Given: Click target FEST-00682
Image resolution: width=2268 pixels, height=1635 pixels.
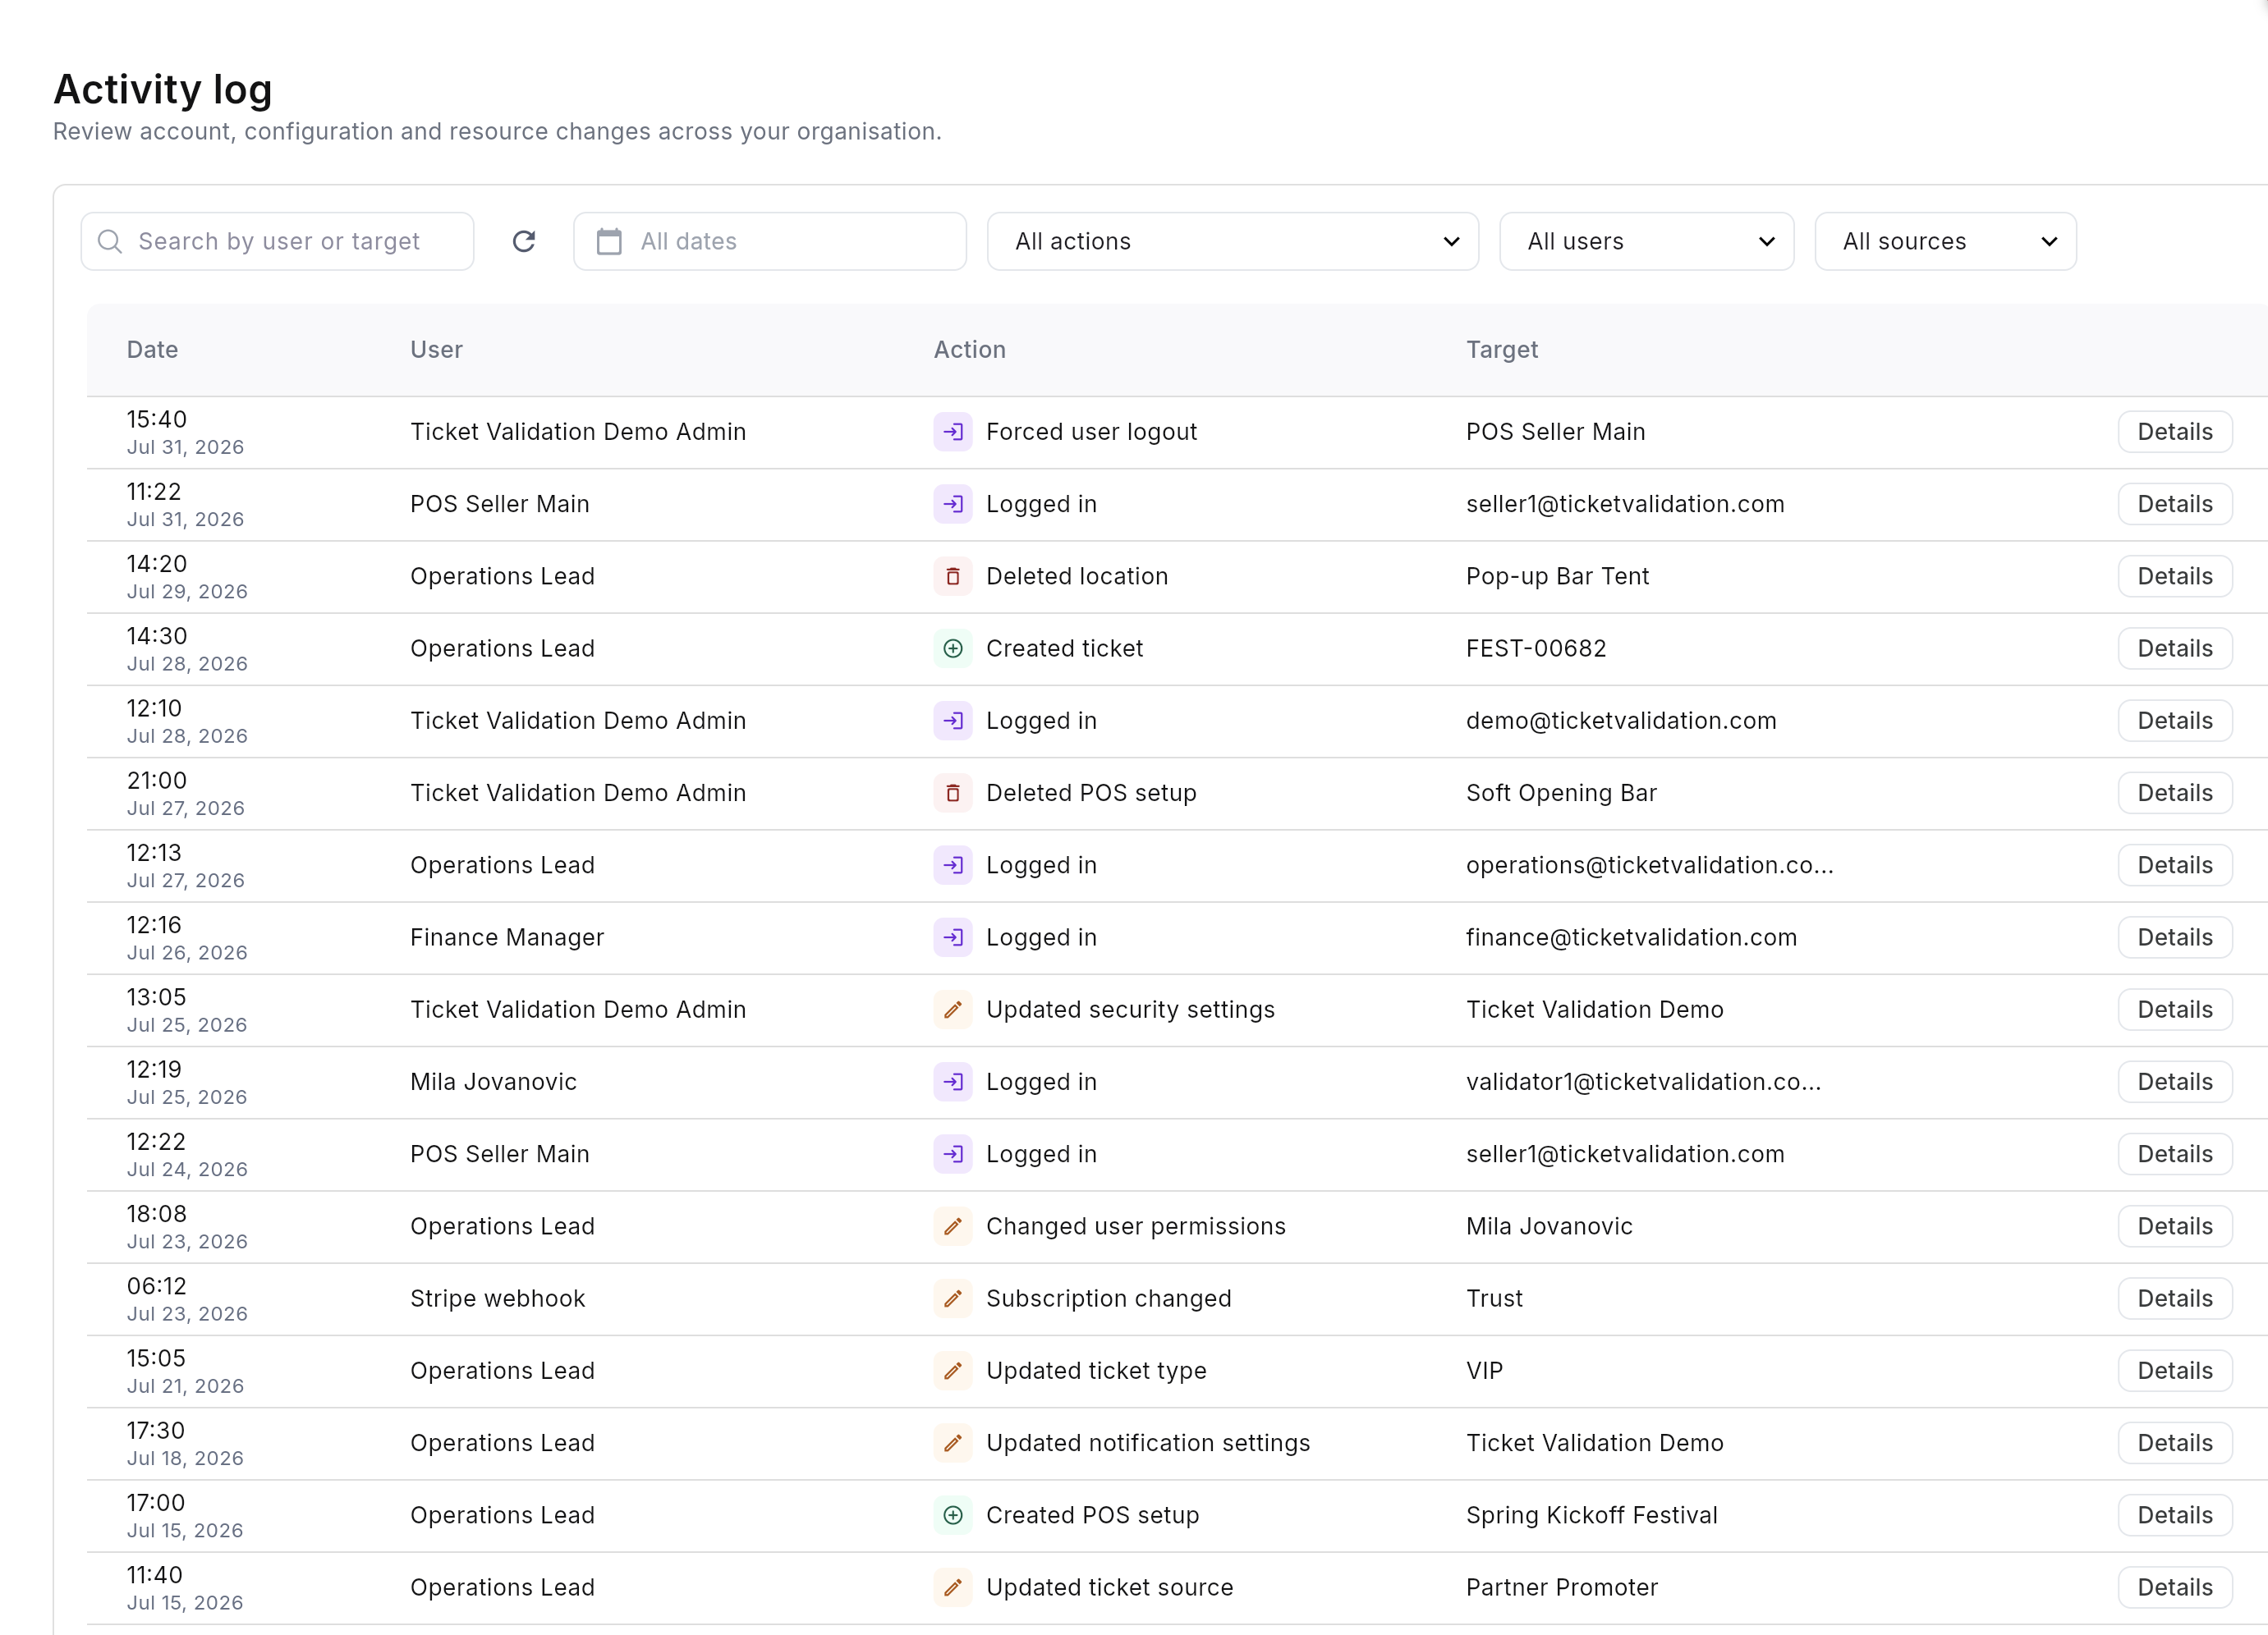Looking at the screenshot, I should click(x=1536, y=648).
